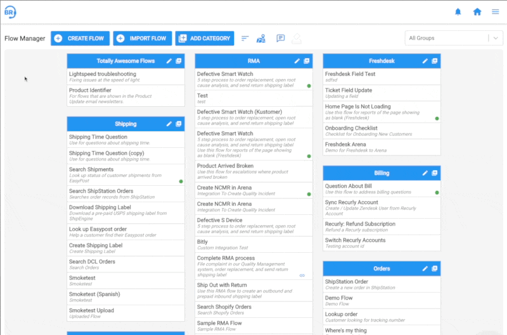Select ShipStation Order flow
Screen dimensions: 507x335
coord(382,284)
